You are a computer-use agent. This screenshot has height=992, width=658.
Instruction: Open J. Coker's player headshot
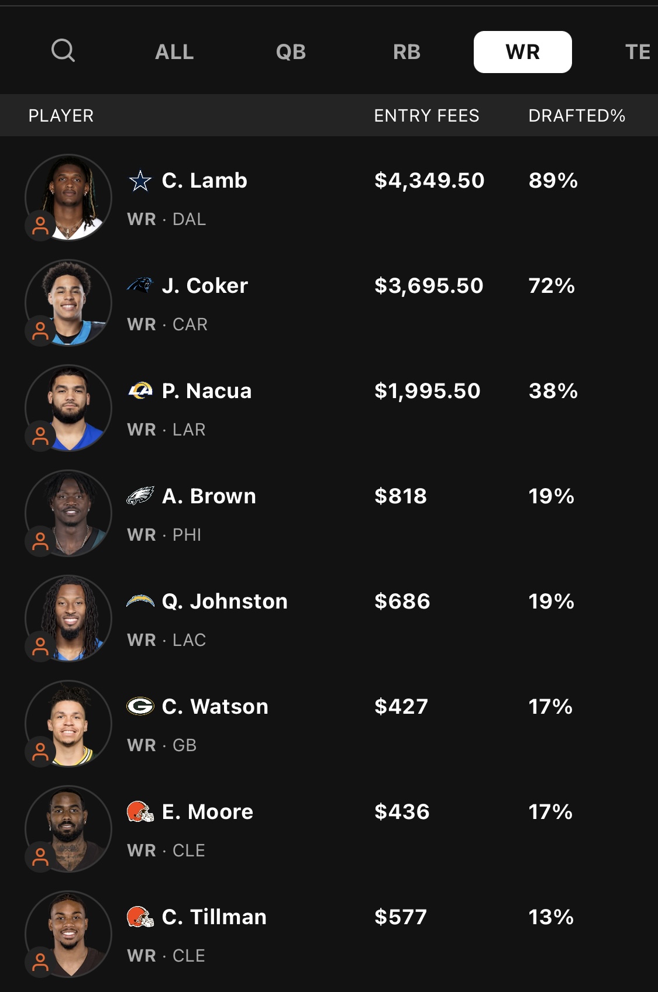68,303
